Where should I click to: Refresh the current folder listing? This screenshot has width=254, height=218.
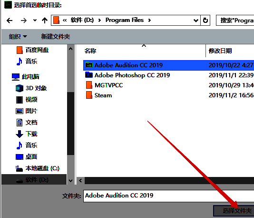point(205,21)
